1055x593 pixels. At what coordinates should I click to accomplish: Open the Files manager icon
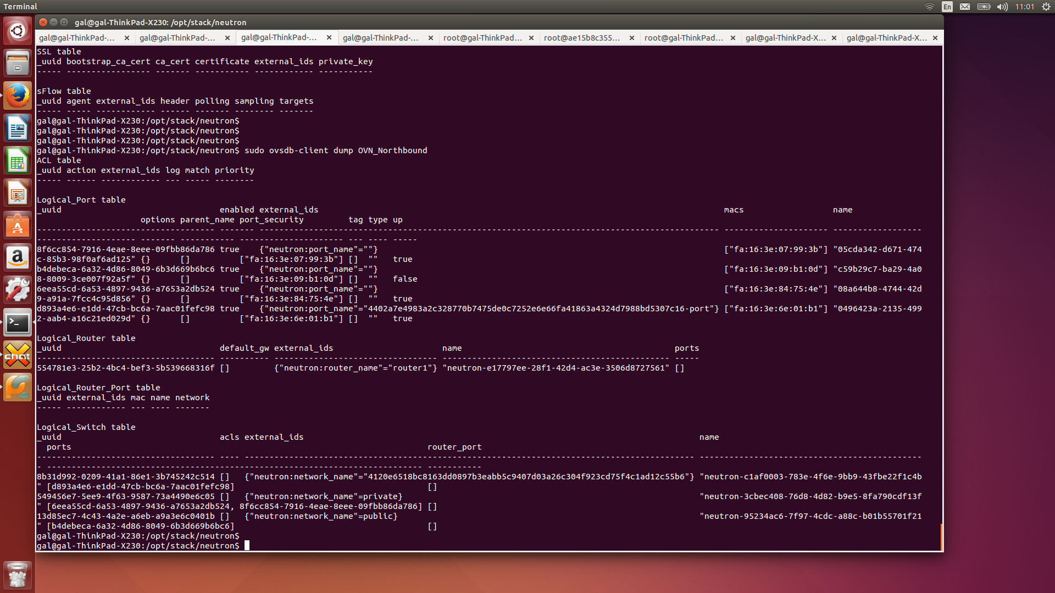click(x=18, y=63)
